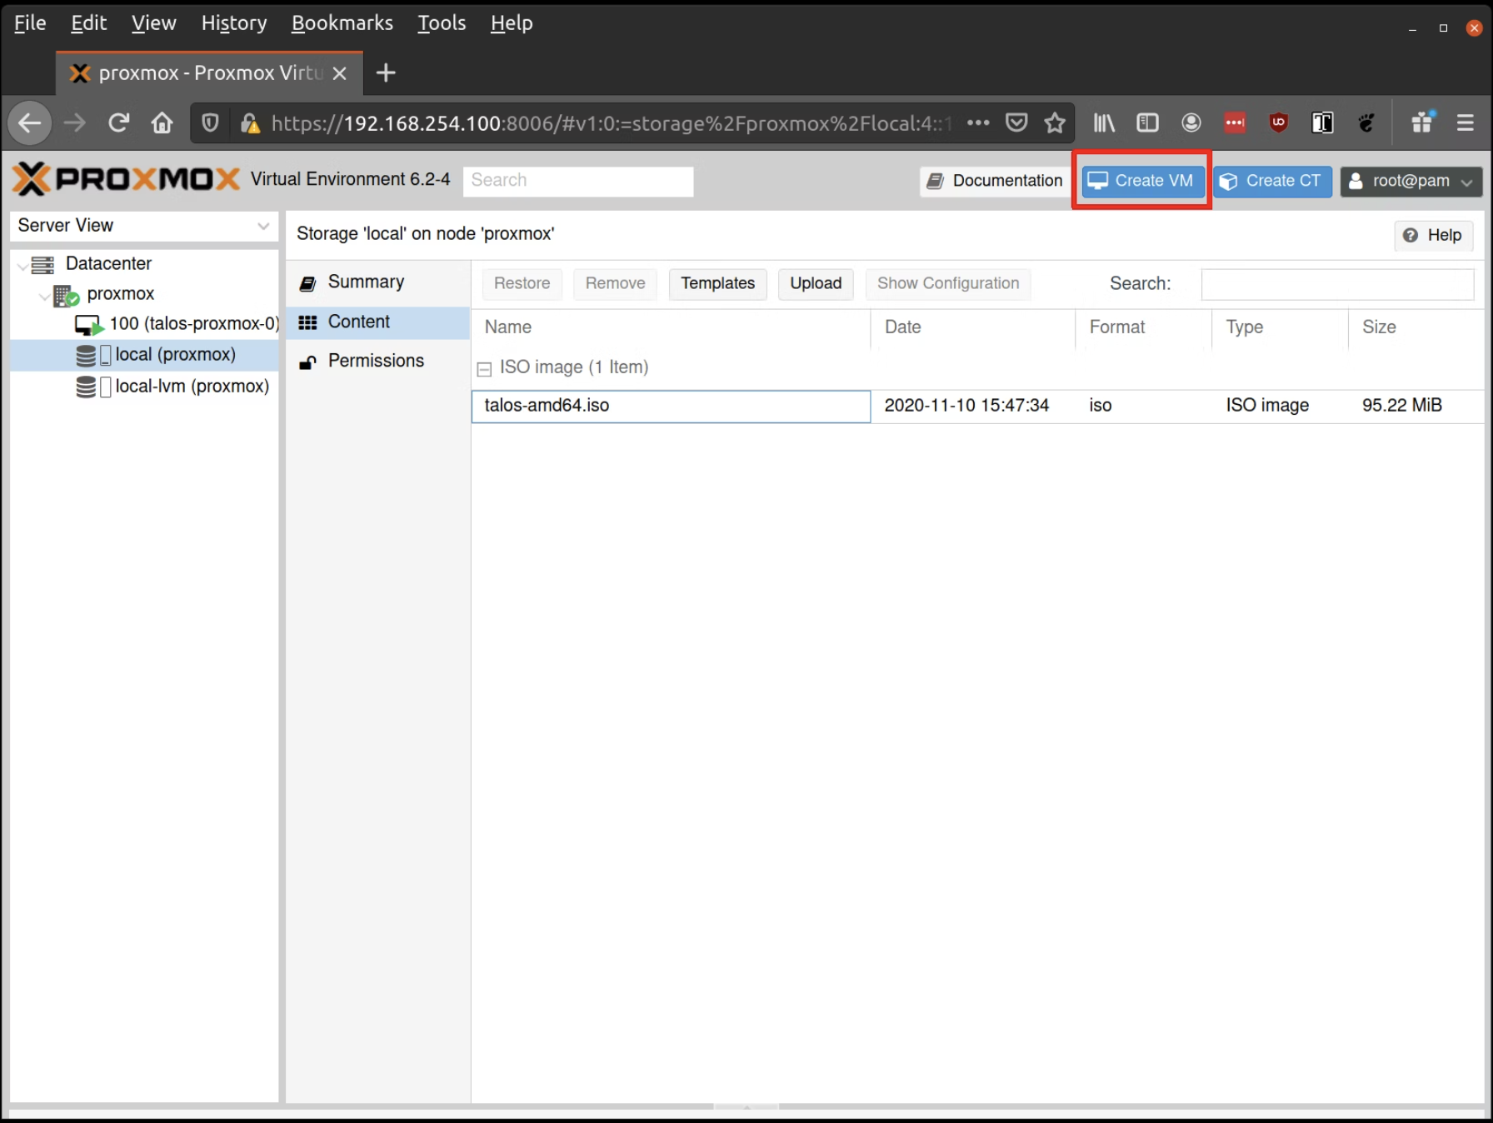
Task: Click the Create VM button
Action: pyautogui.click(x=1141, y=180)
